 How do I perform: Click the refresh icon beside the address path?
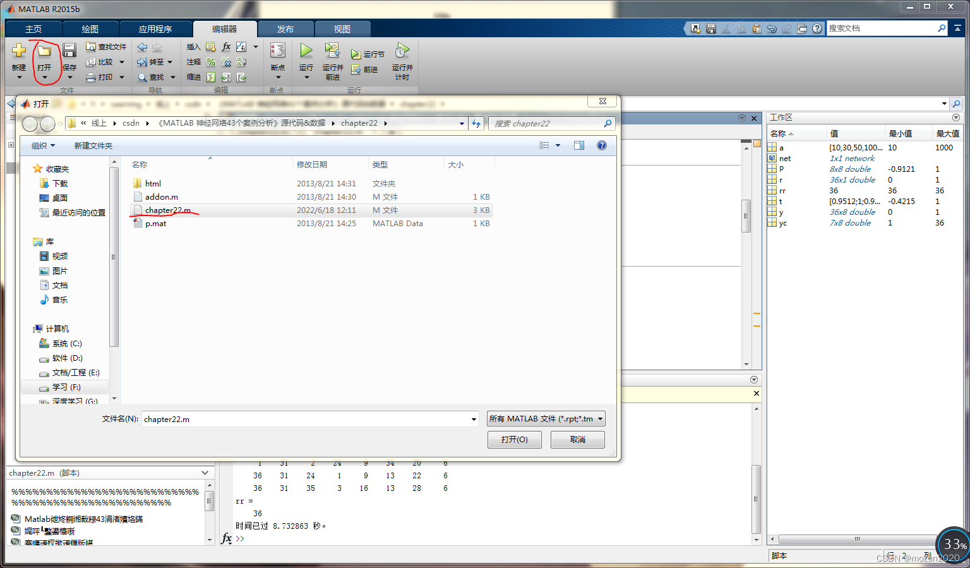[x=476, y=123]
